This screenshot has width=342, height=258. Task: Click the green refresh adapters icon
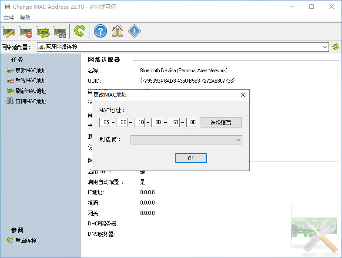(335, 47)
